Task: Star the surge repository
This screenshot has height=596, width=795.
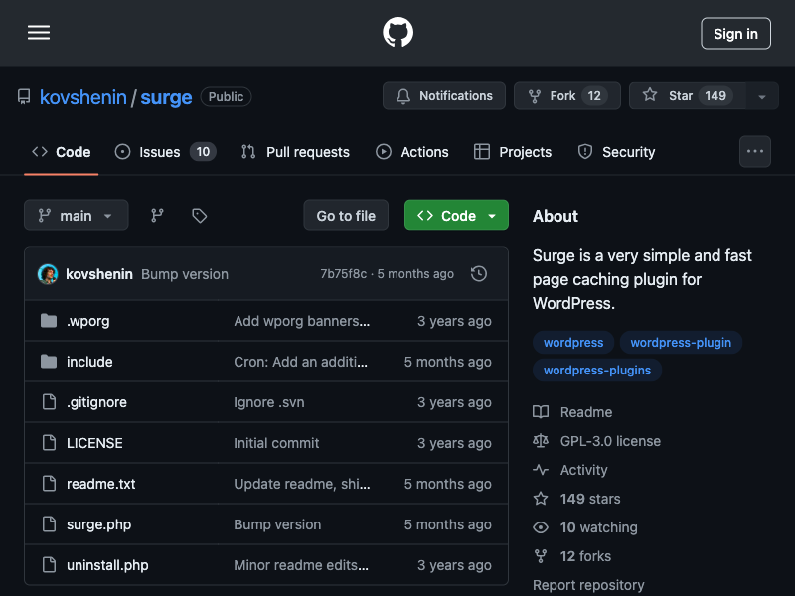Action: point(688,95)
